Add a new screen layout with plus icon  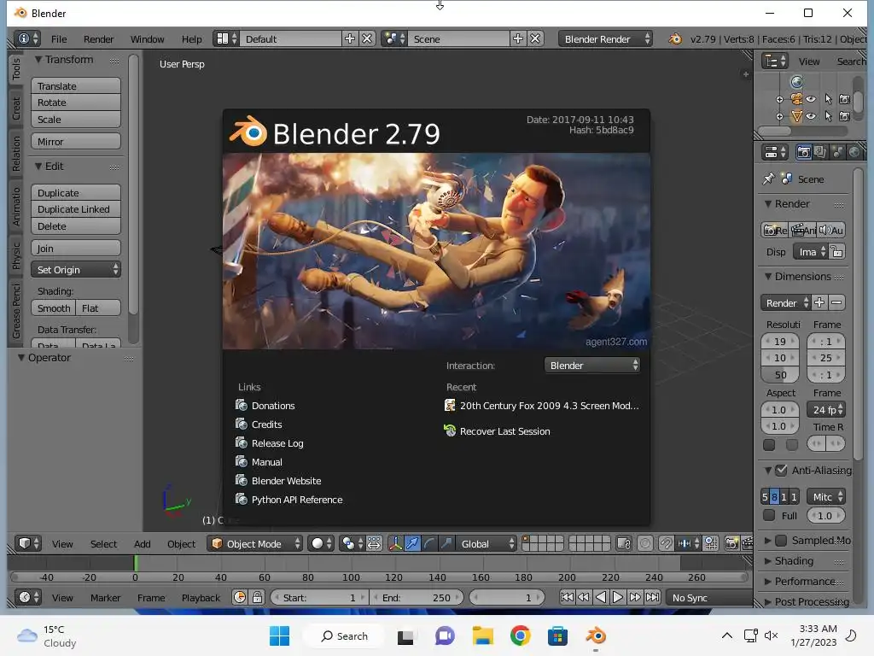tap(349, 39)
